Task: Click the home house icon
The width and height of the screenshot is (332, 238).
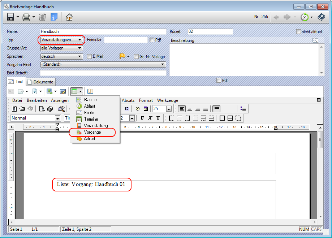Action: pyautogui.click(x=69, y=17)
